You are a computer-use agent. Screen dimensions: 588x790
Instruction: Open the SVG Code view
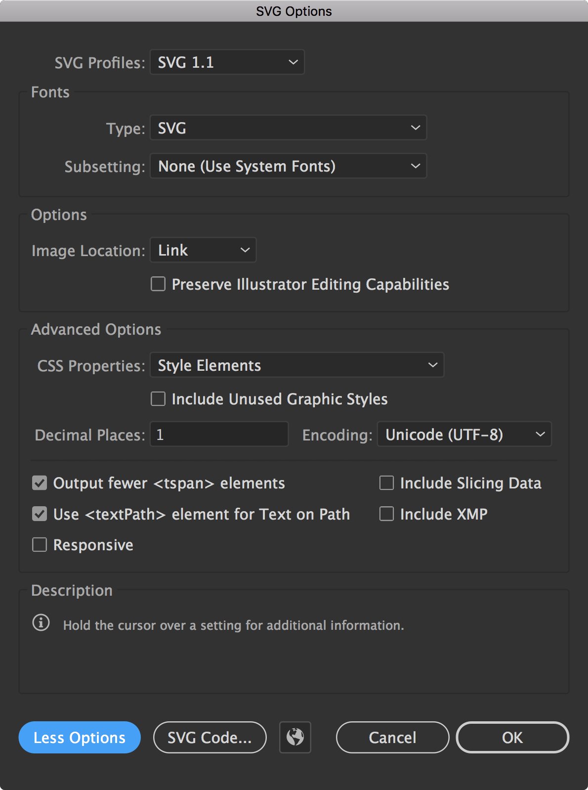(210, 738)
